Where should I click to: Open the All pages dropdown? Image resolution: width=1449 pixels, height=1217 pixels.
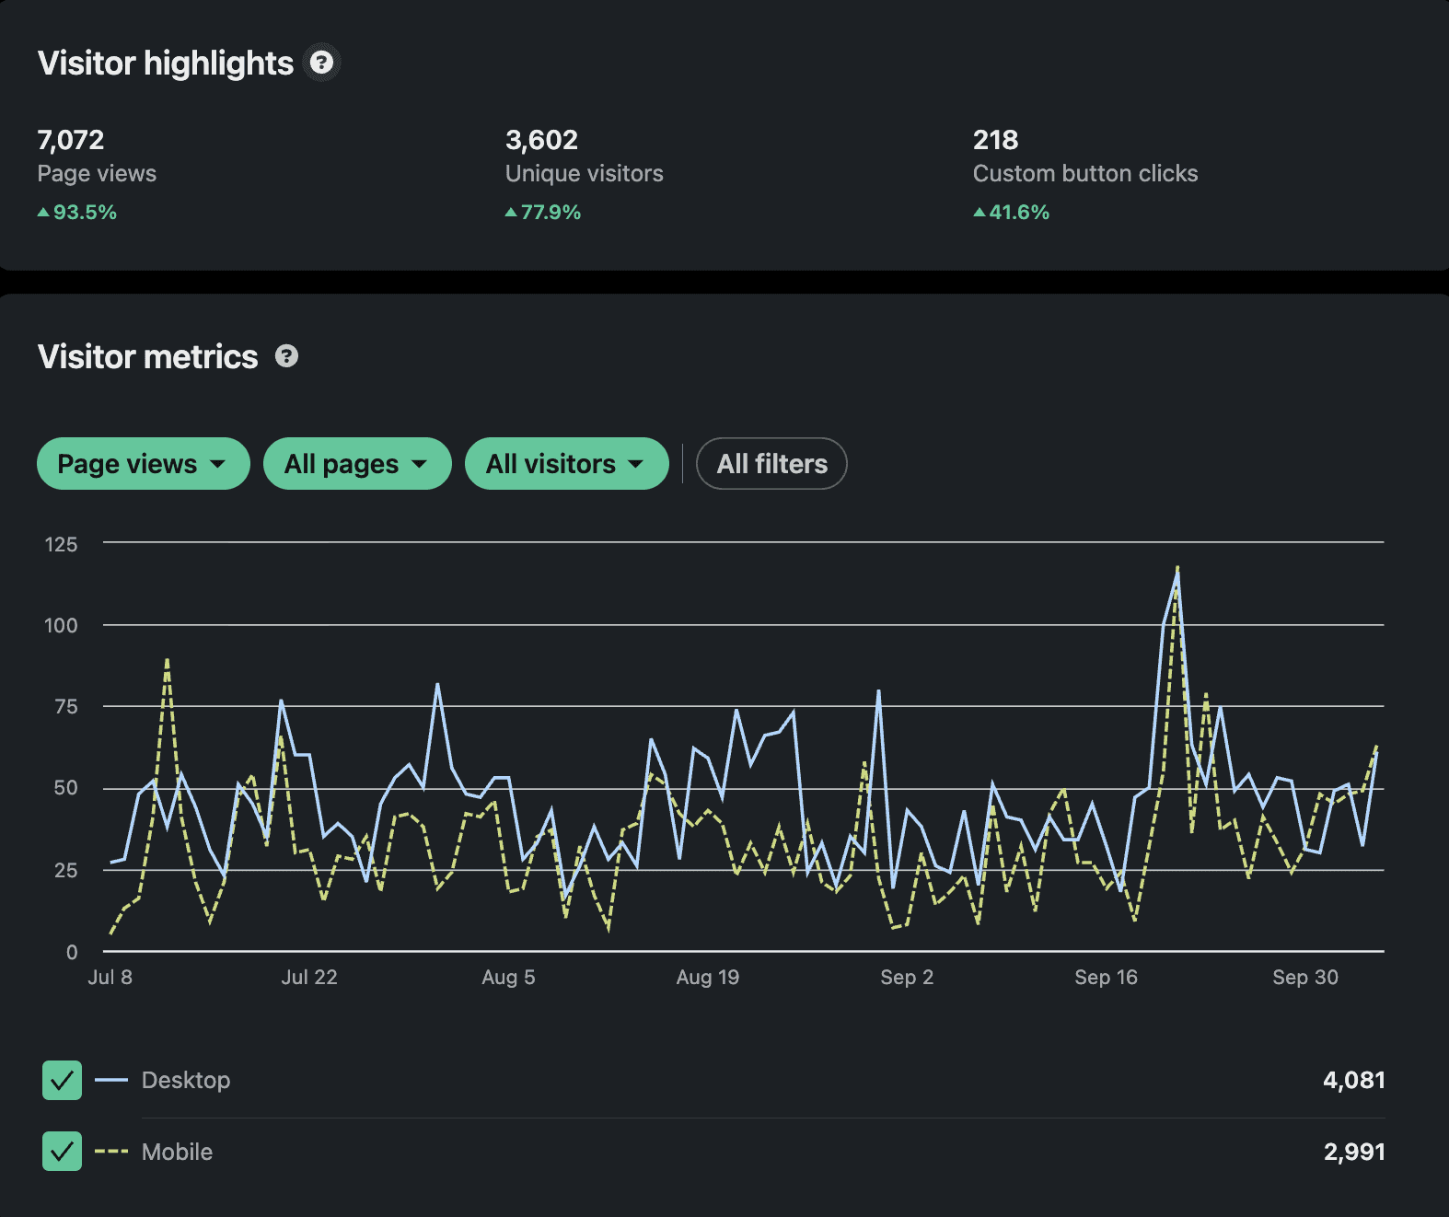point(357,463)
